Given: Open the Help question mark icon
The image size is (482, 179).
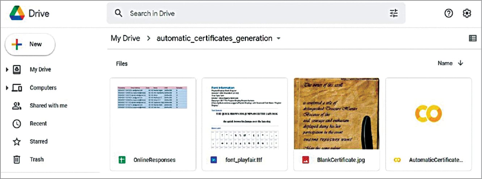Looking at the screenshot, I should (449, 14).
